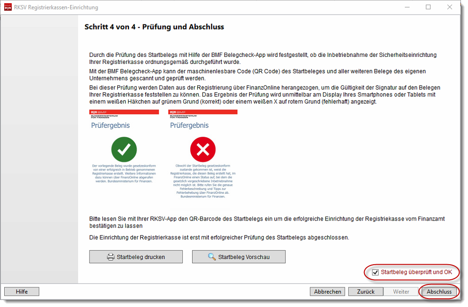
Task: Minimize the RKSV setup window
Action: pyautogui.click(x=406, y=7)
